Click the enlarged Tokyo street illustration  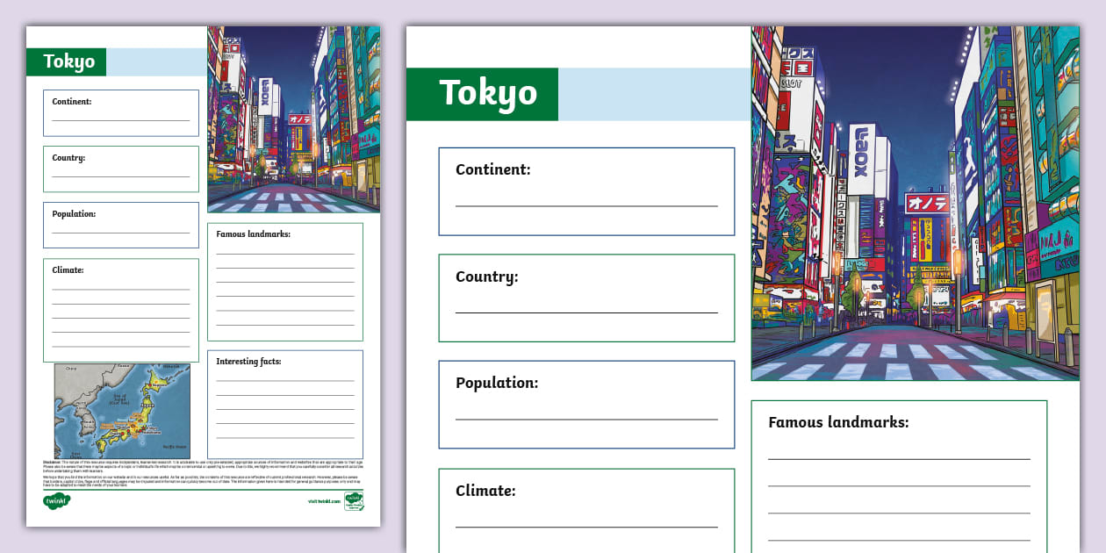914,202
